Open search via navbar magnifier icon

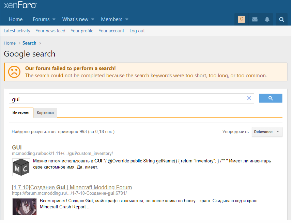(x=281, y=19)
